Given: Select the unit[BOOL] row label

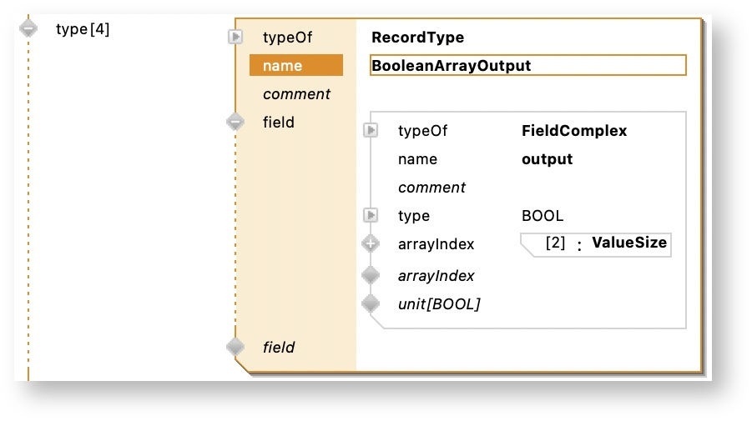Looking at the screenshot, I should (439, 304).
